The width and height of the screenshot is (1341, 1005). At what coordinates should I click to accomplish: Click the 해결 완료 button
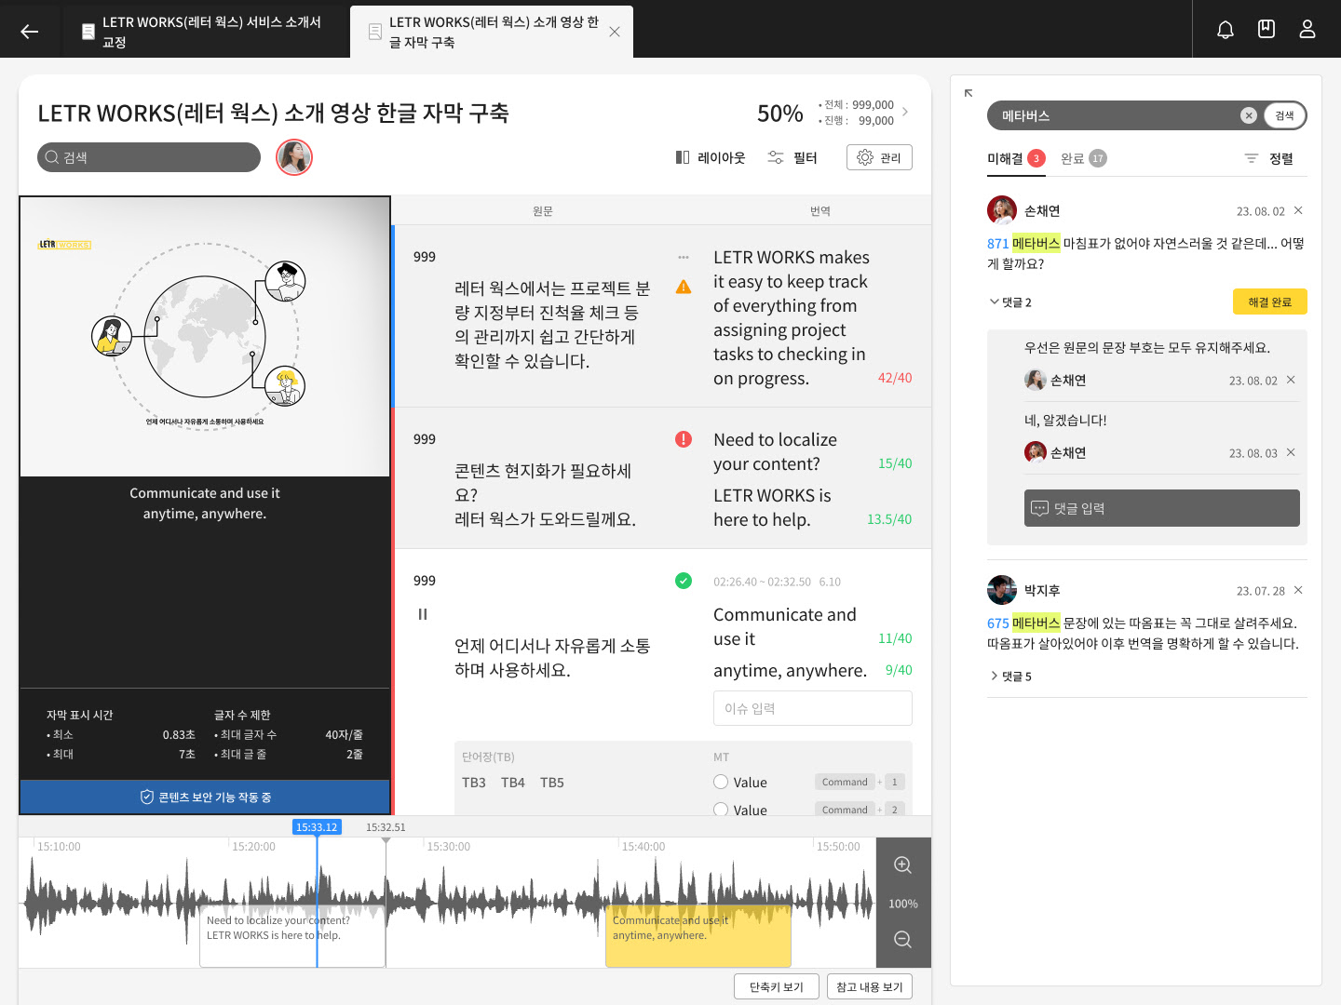1269,302
